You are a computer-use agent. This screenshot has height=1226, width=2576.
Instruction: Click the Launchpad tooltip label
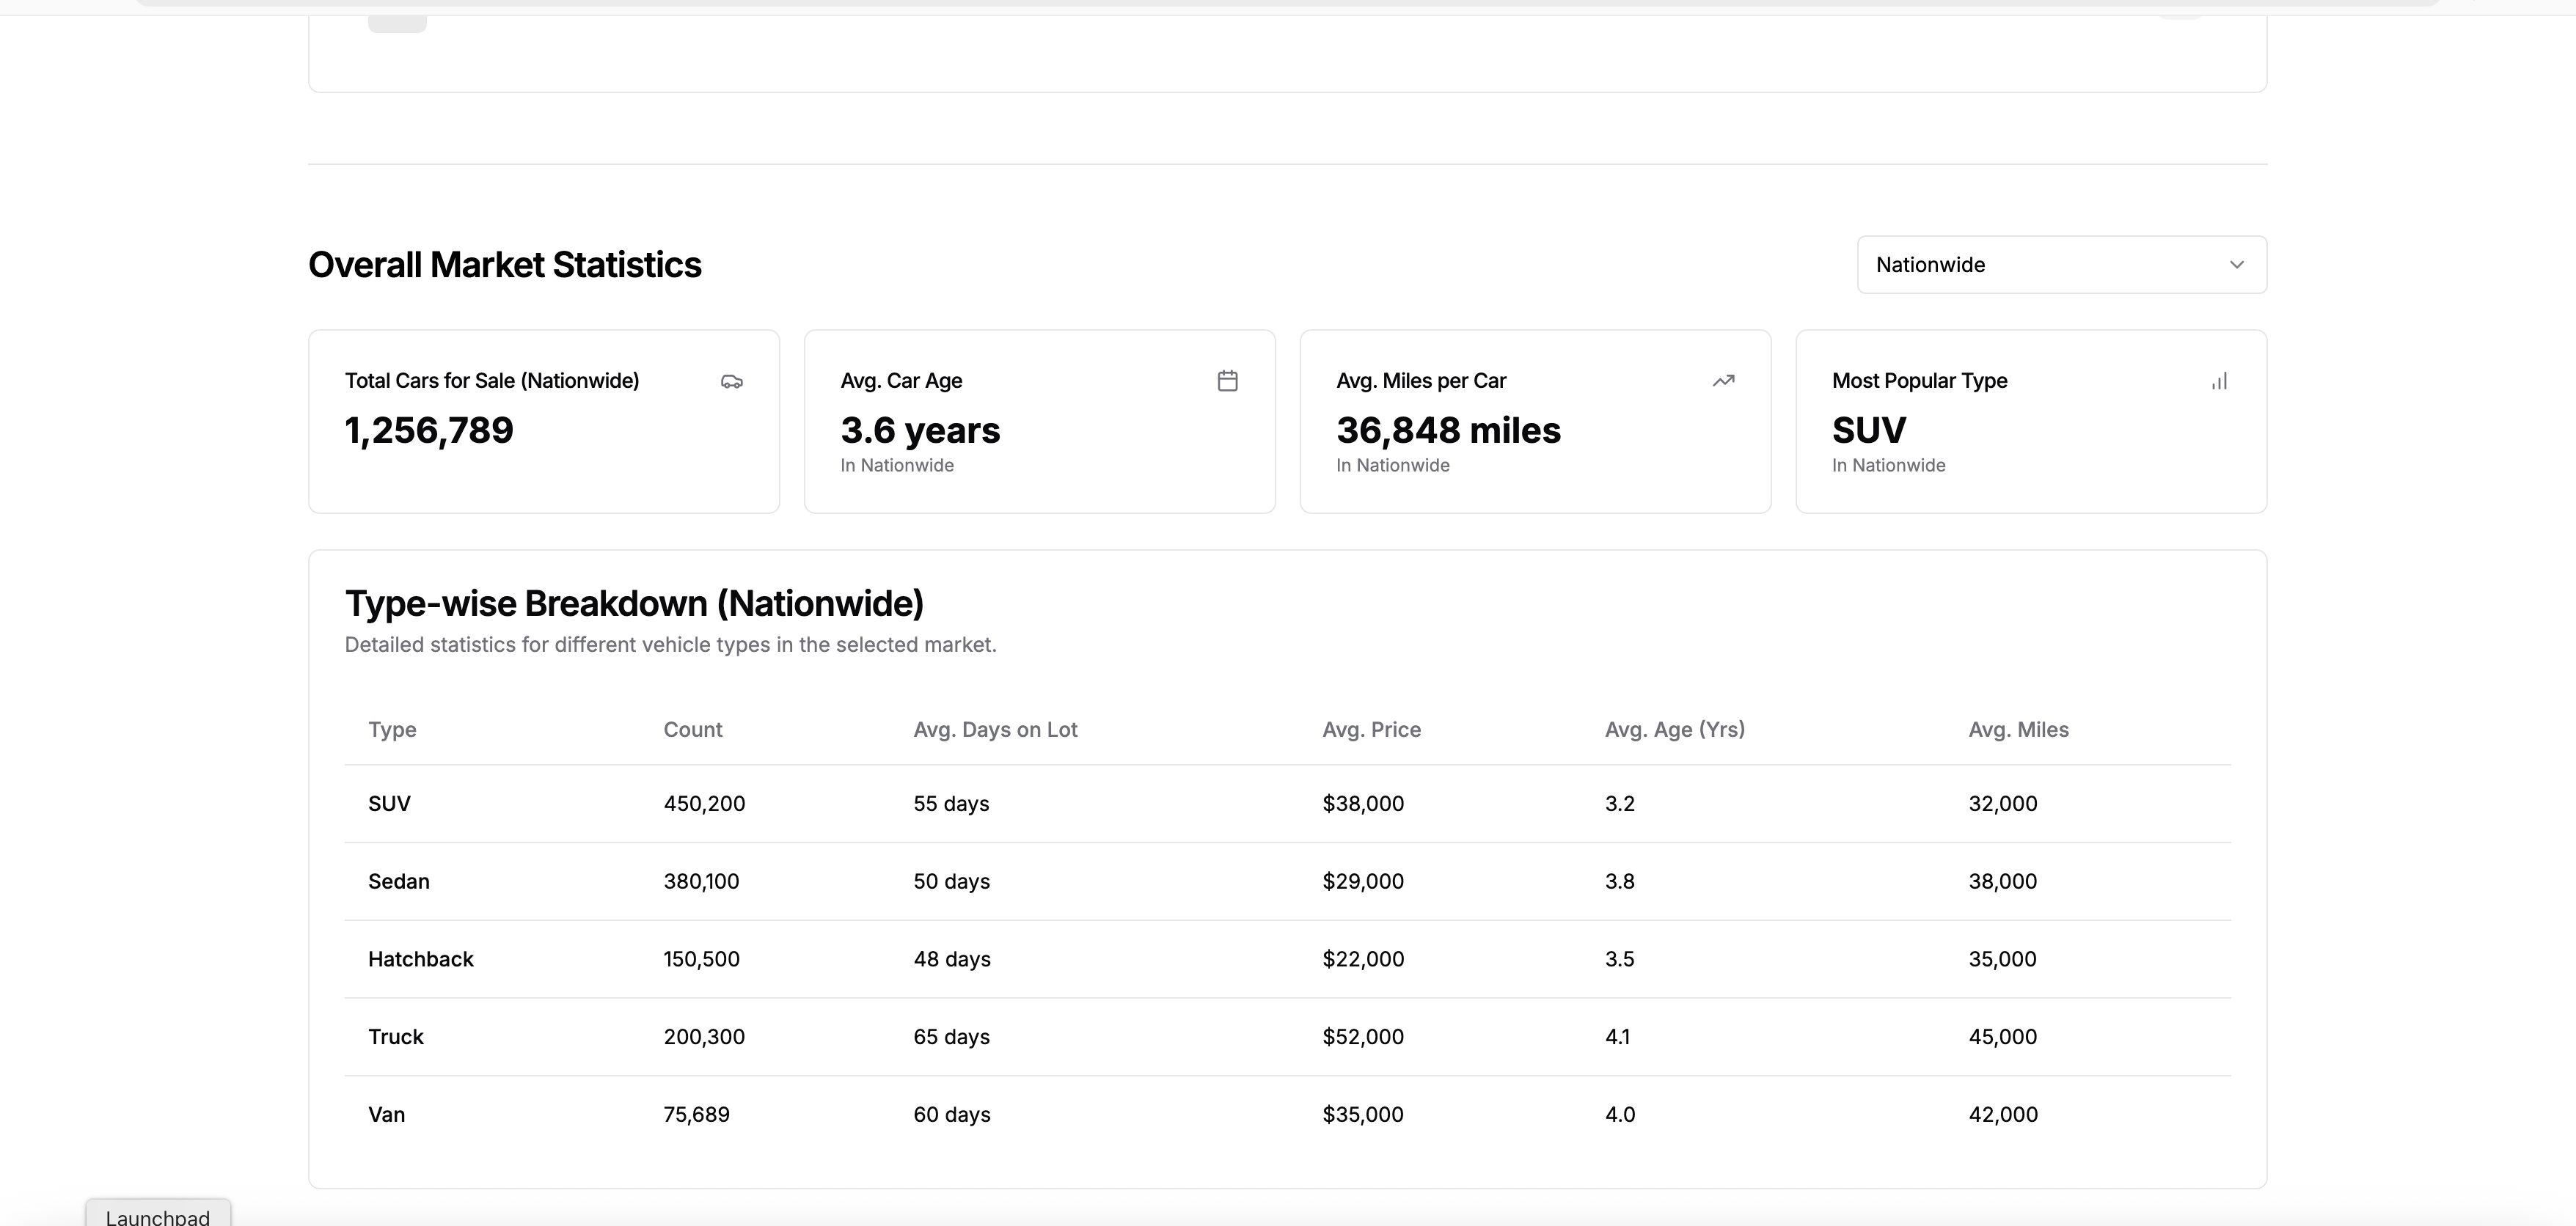pyautogui.click(x=158, y=1216)
